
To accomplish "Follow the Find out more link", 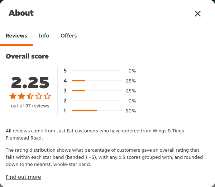I will pyautogui.click(x=23, y=177).
